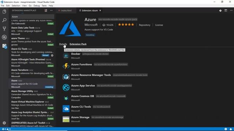Viewport: 234px width, 131px height.
Task: Open the File menu
Action: 3,6
